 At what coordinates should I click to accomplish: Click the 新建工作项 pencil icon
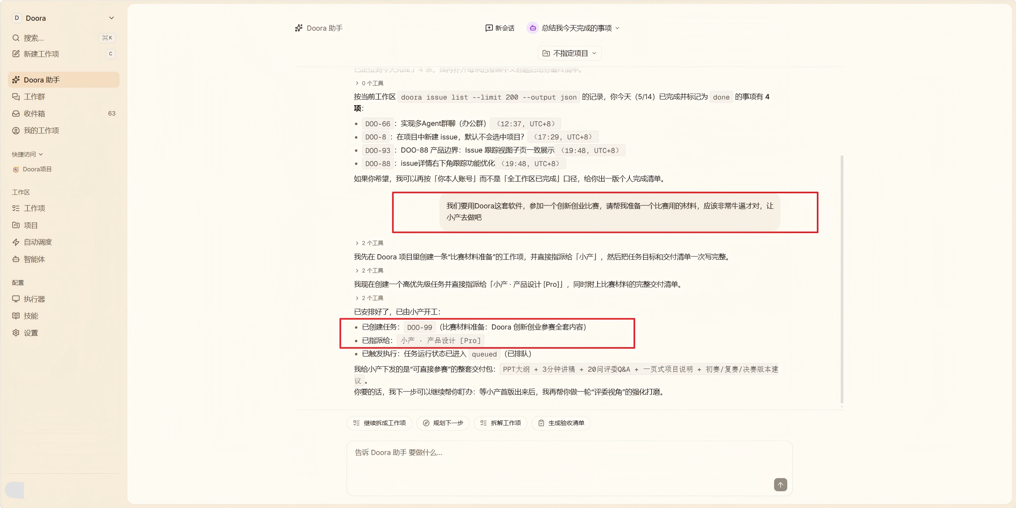16,54
